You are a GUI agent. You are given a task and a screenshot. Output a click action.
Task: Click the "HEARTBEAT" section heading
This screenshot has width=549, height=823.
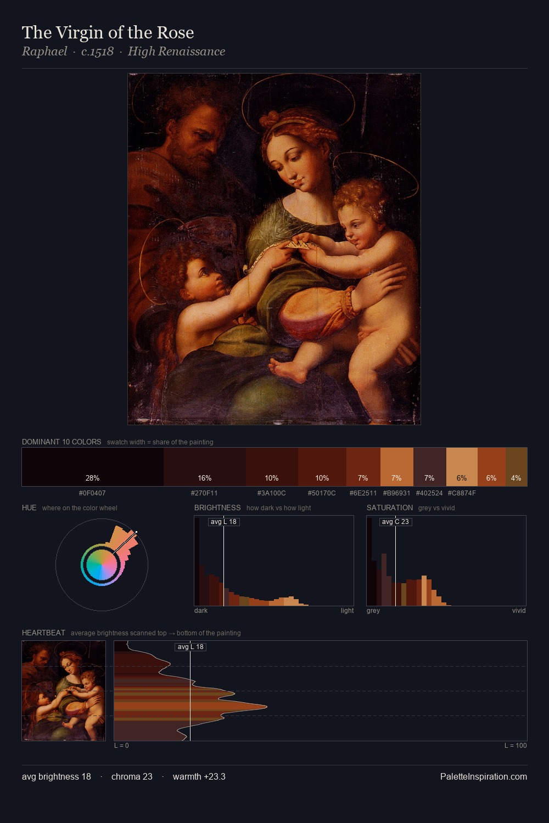(43, 633)
